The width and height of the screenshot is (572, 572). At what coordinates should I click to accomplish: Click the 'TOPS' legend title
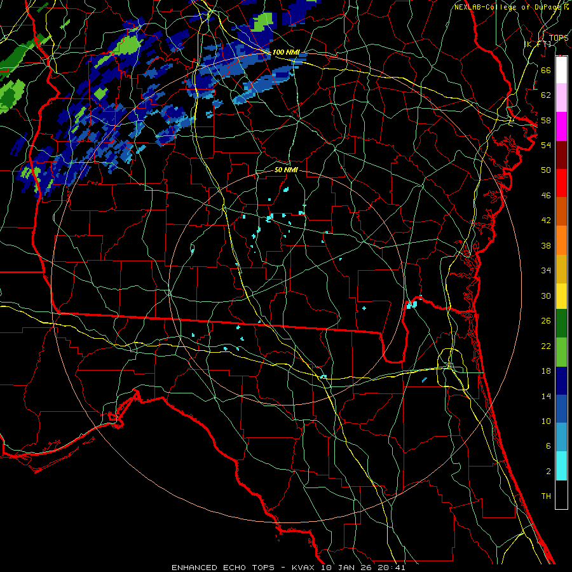pos(559,37)
